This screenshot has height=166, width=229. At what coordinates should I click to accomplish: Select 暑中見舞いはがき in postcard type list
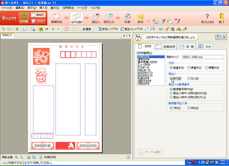[x=147, y=62]
